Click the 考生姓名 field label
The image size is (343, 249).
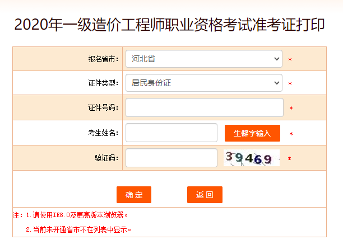(103, 133)
